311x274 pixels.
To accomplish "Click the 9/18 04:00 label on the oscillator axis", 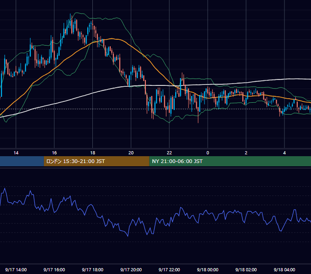I will pos(284,269).
